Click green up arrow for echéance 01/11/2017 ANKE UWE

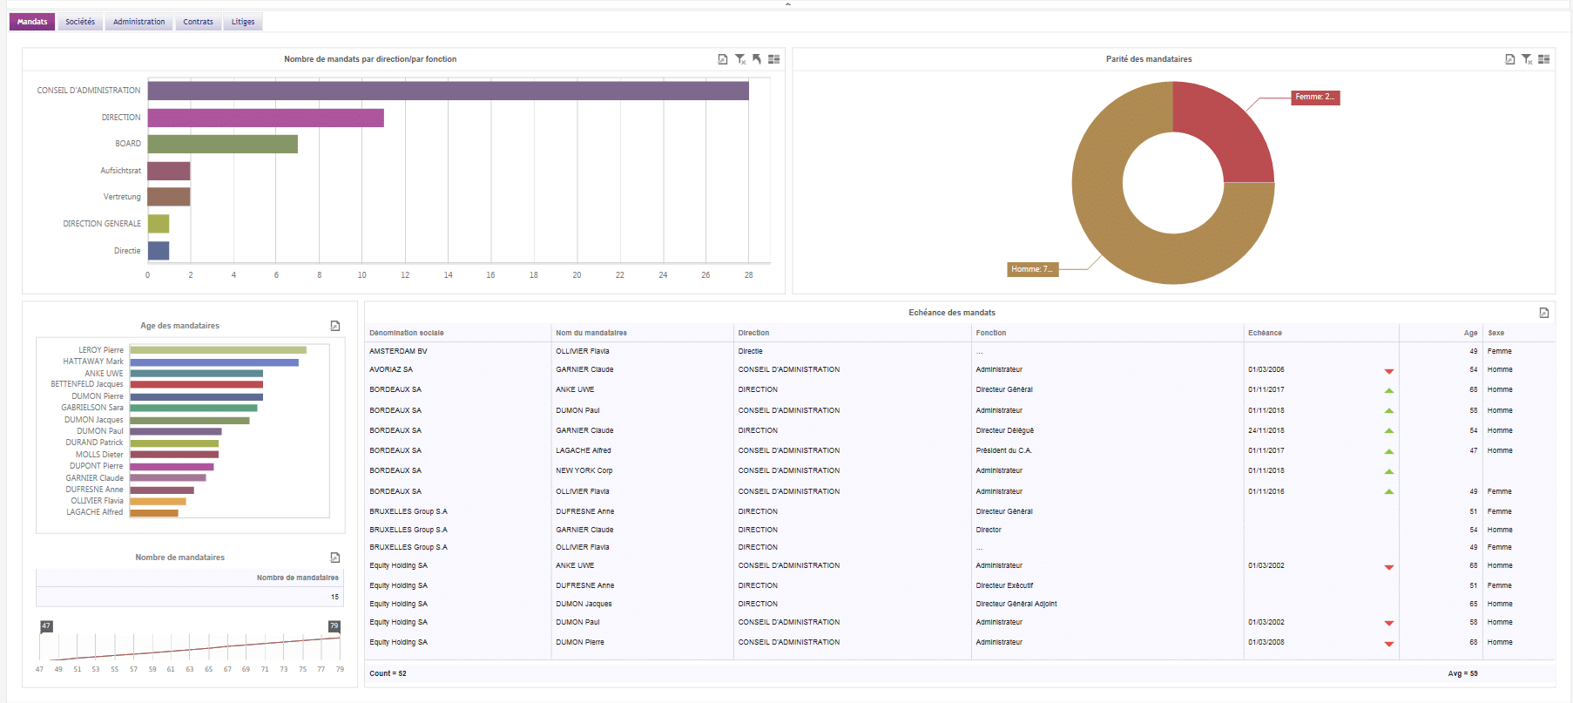click(x=1389, y=390)
